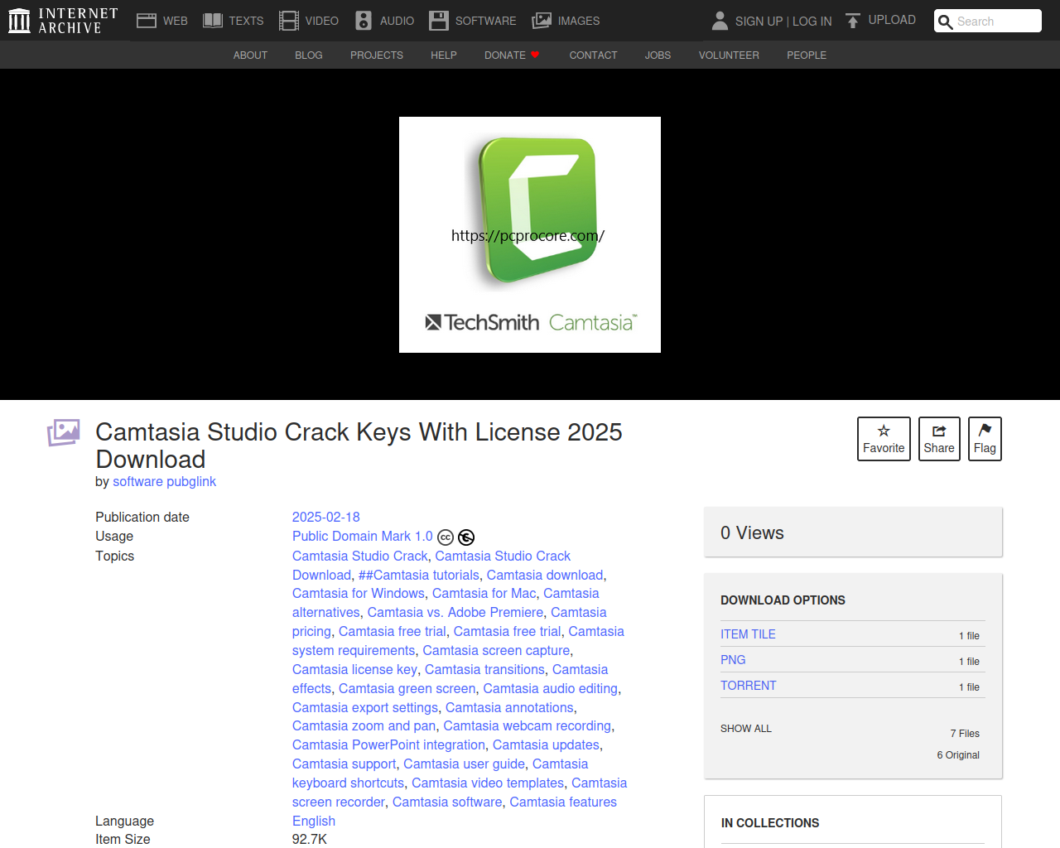Click the Upload text link
The image size is (1060, 848).
pos(892,20)
